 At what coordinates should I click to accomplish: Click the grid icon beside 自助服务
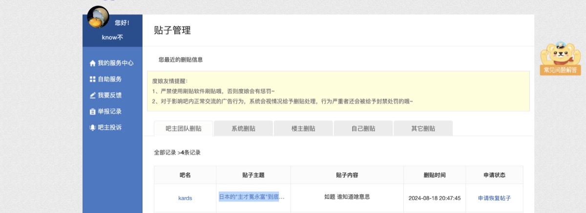pyautogui.click(x=92, y=79)
